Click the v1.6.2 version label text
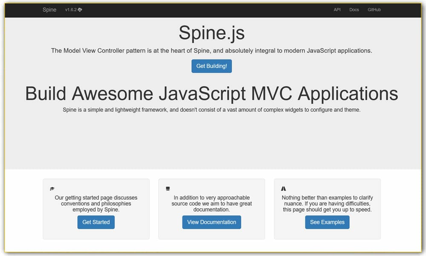426x256 pixels. 70,9
